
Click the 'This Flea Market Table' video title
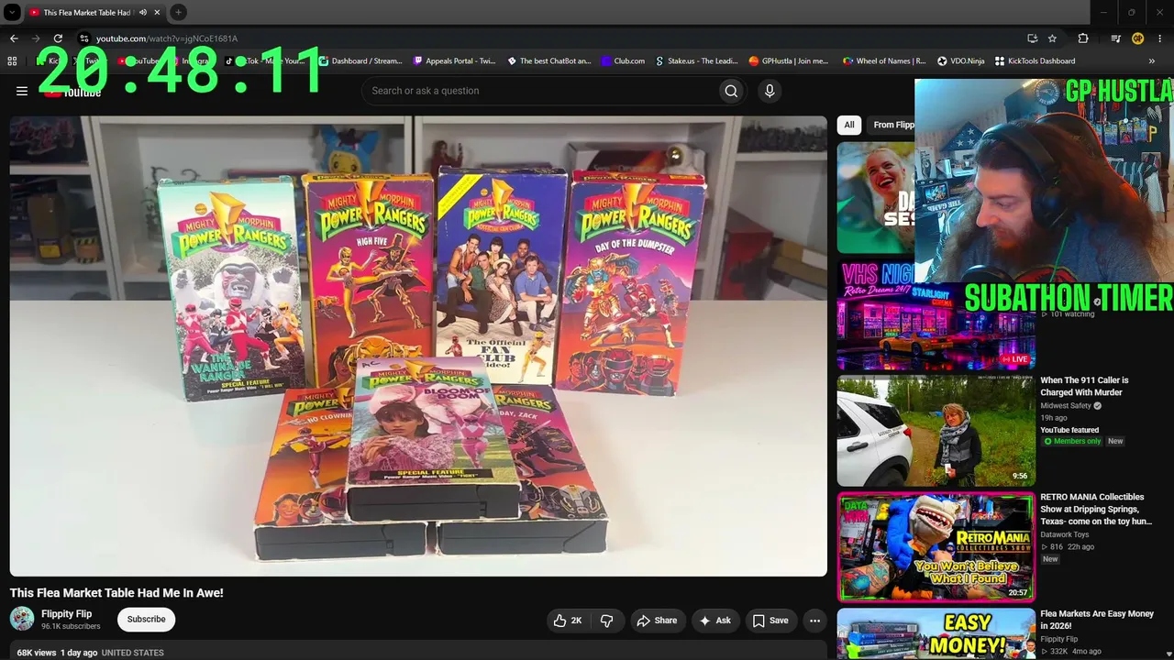[116, 593]
